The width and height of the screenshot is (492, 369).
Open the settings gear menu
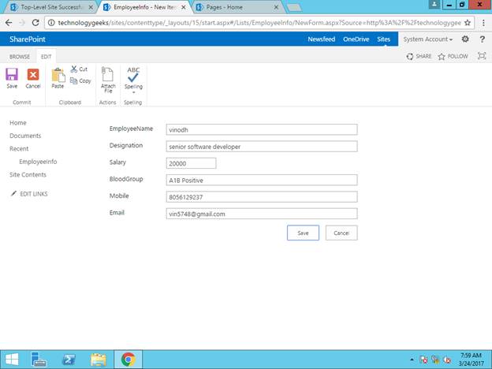point(465,39)
